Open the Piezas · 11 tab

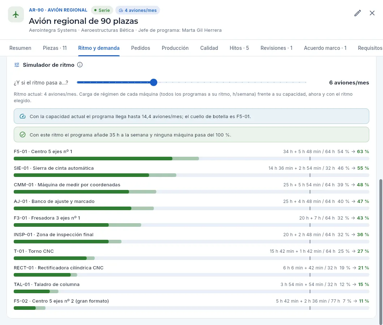pyautogui.click(x=55, y=48)
